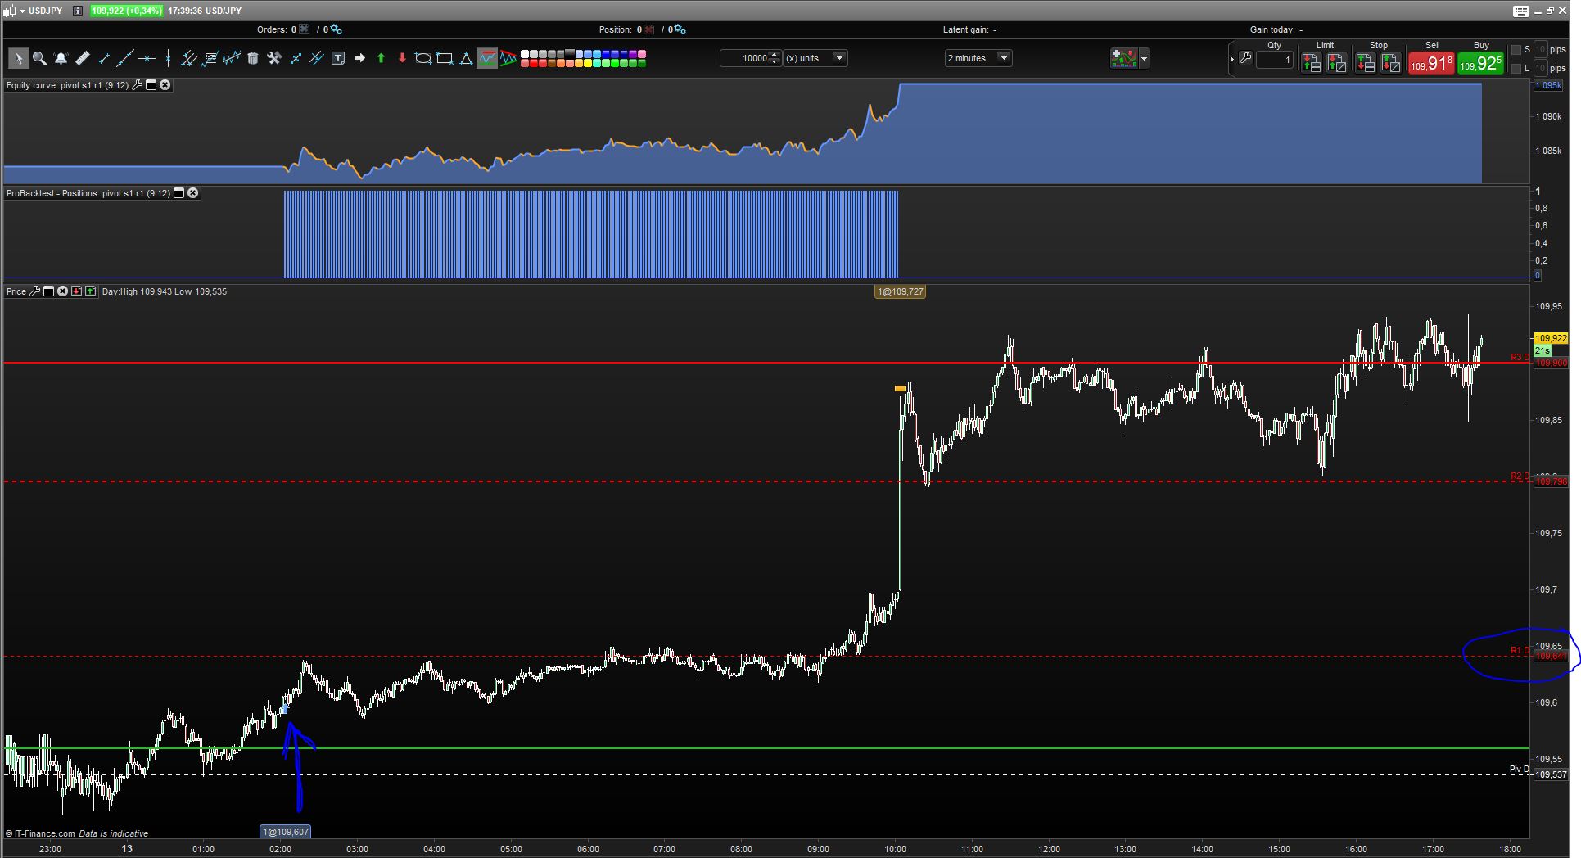Open Price panel wrench settings
This screenshot has height=858, width=1581.
pyautogui.click(x=34, y=291)
